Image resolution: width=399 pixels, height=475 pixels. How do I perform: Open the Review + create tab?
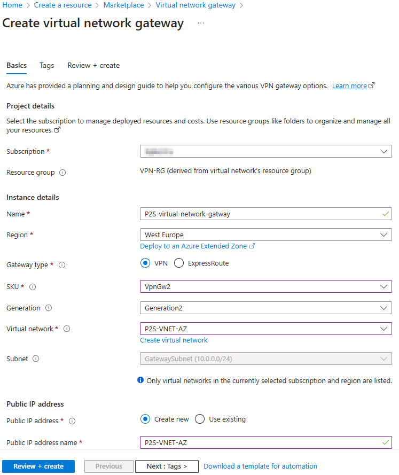(x=93, y=65)
